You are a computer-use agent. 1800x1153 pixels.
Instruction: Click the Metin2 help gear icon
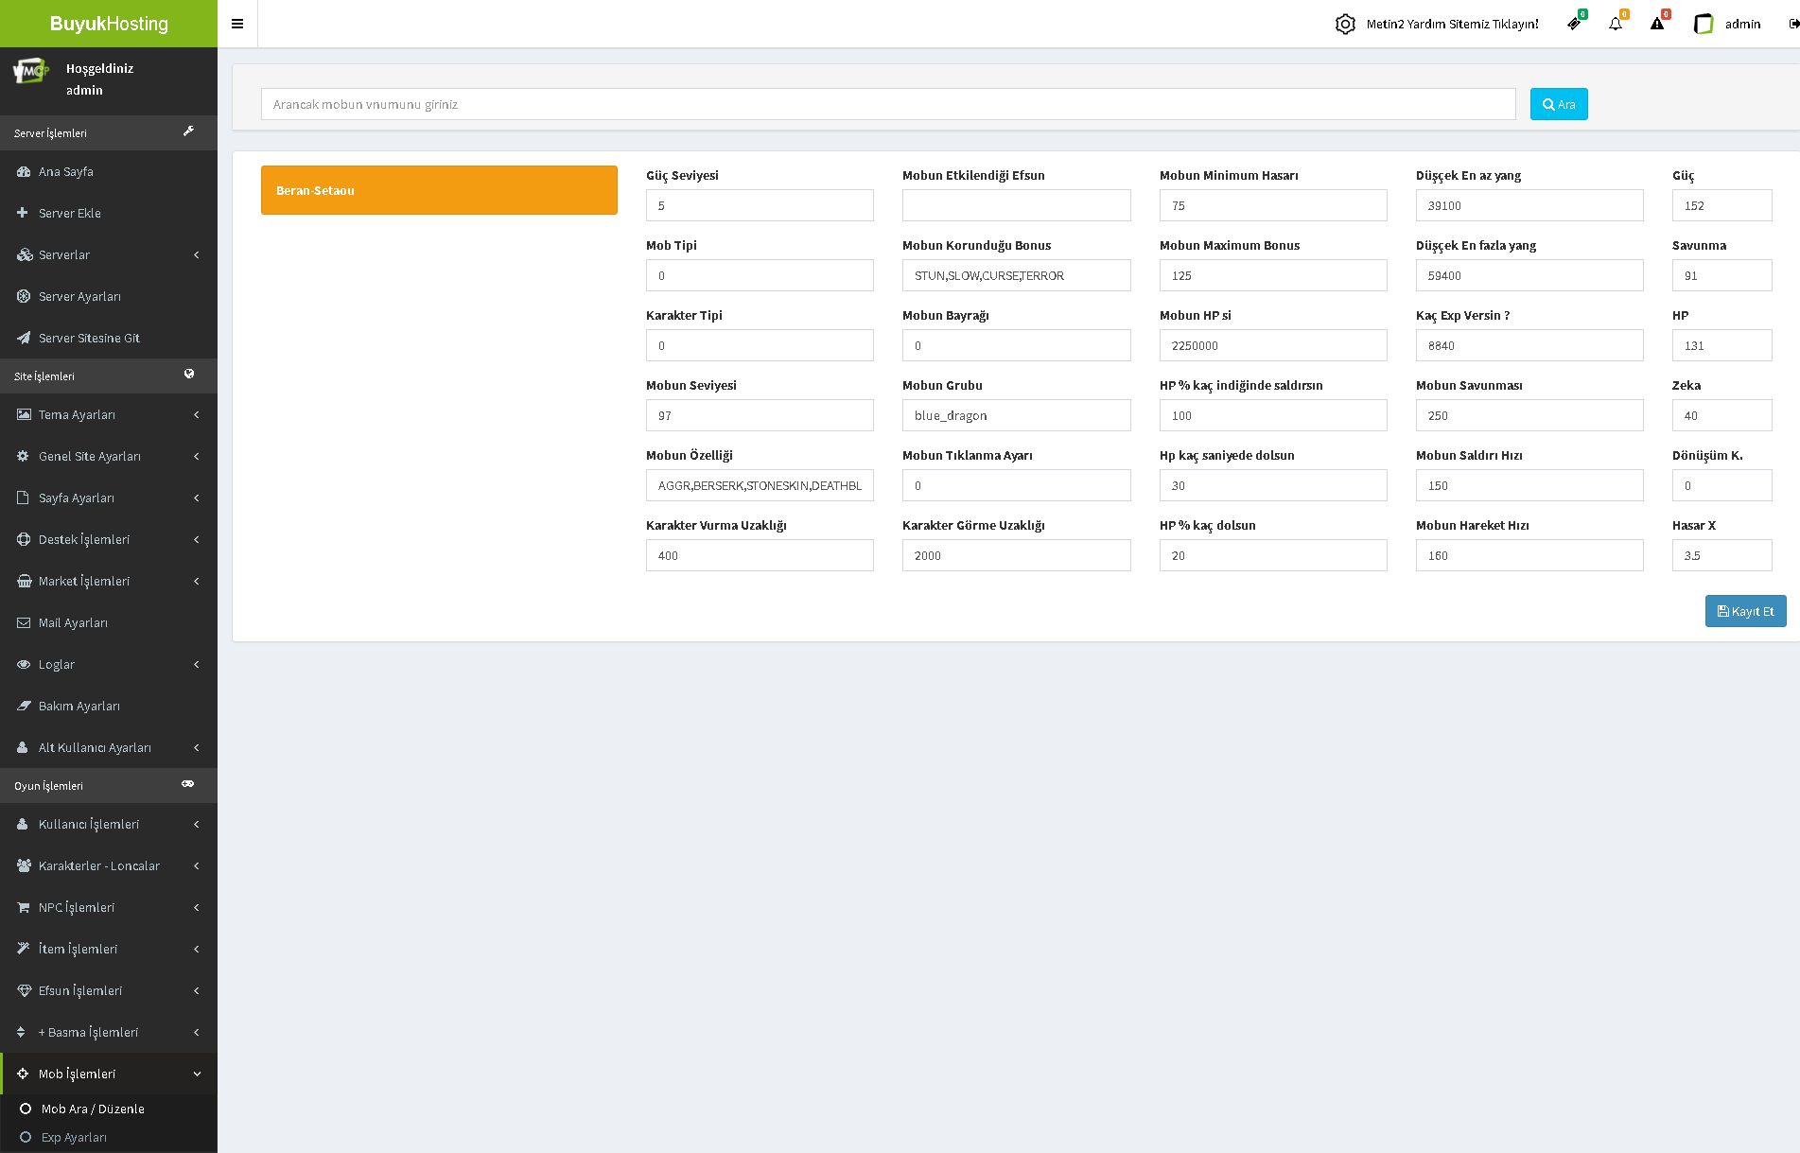[1345, 24]
